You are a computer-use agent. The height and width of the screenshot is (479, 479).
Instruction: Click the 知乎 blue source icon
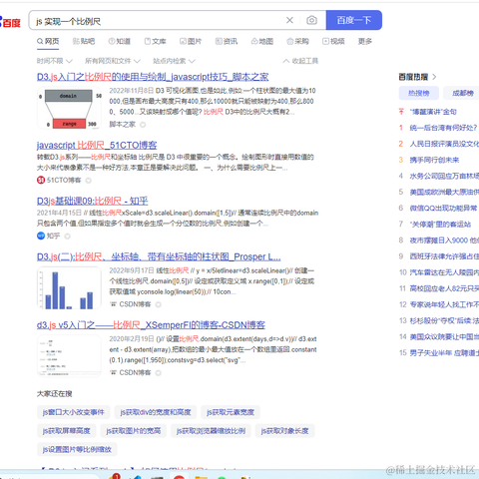41,236
